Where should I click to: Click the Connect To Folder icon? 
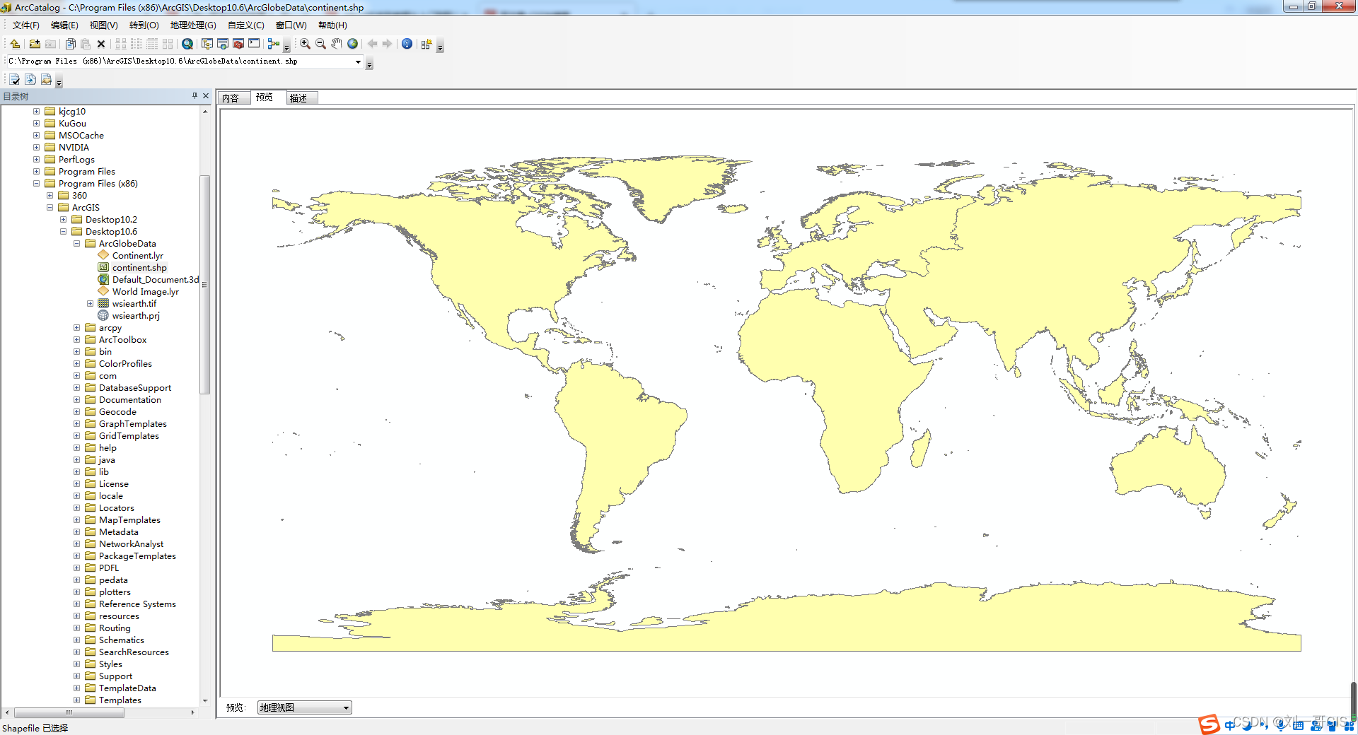pos(34,44)
